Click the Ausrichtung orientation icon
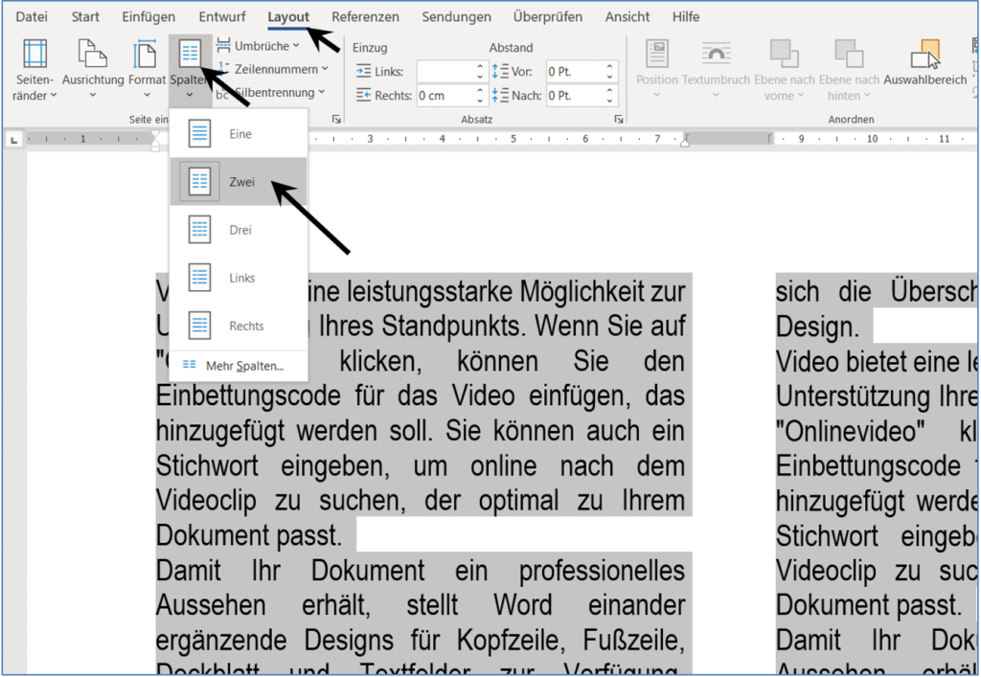This screenshot has width=981, height=677. (x=92, y=59)
